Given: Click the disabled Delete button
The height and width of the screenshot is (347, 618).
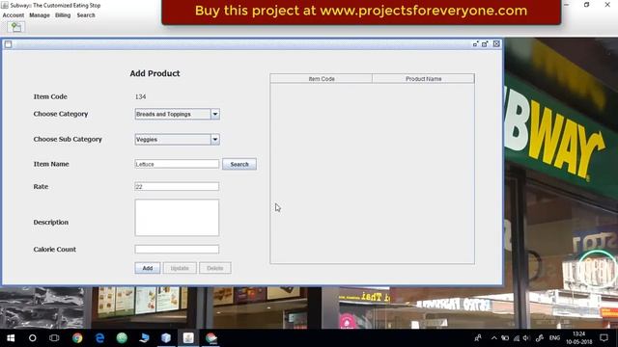Looking at the screenshot, I should click(x=214, y=268).
